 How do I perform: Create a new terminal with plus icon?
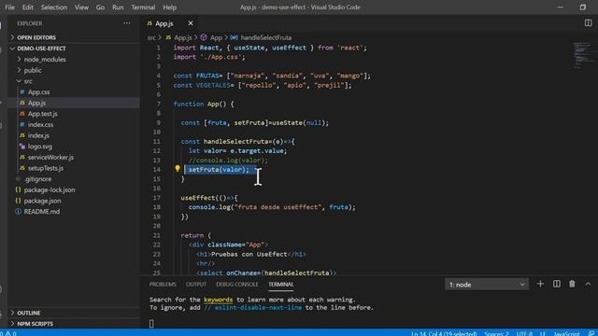click(x=540, y=284)
